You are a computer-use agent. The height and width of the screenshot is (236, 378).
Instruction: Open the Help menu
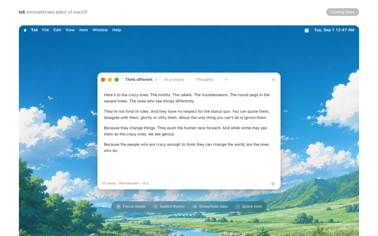click(117, 30)
